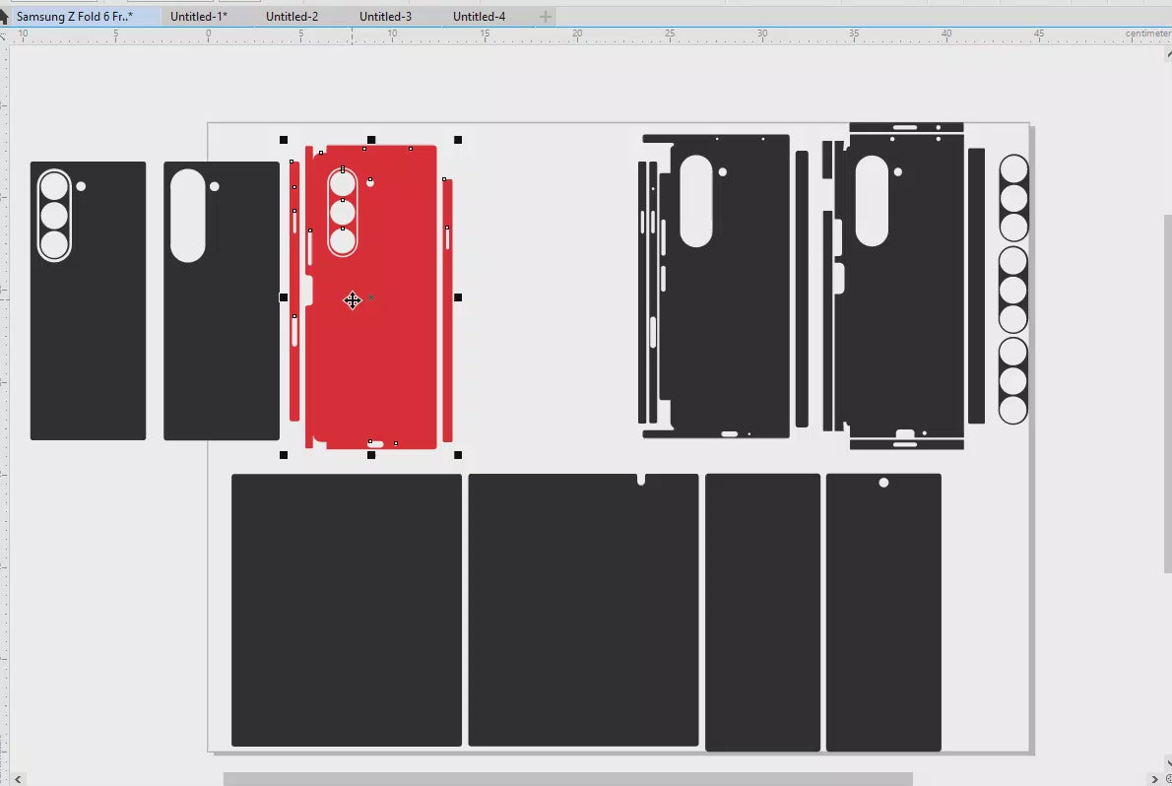Click the ruler origin corner box
The height and width of the screenshot is (786, 1172).
click(x=4, y=35)
